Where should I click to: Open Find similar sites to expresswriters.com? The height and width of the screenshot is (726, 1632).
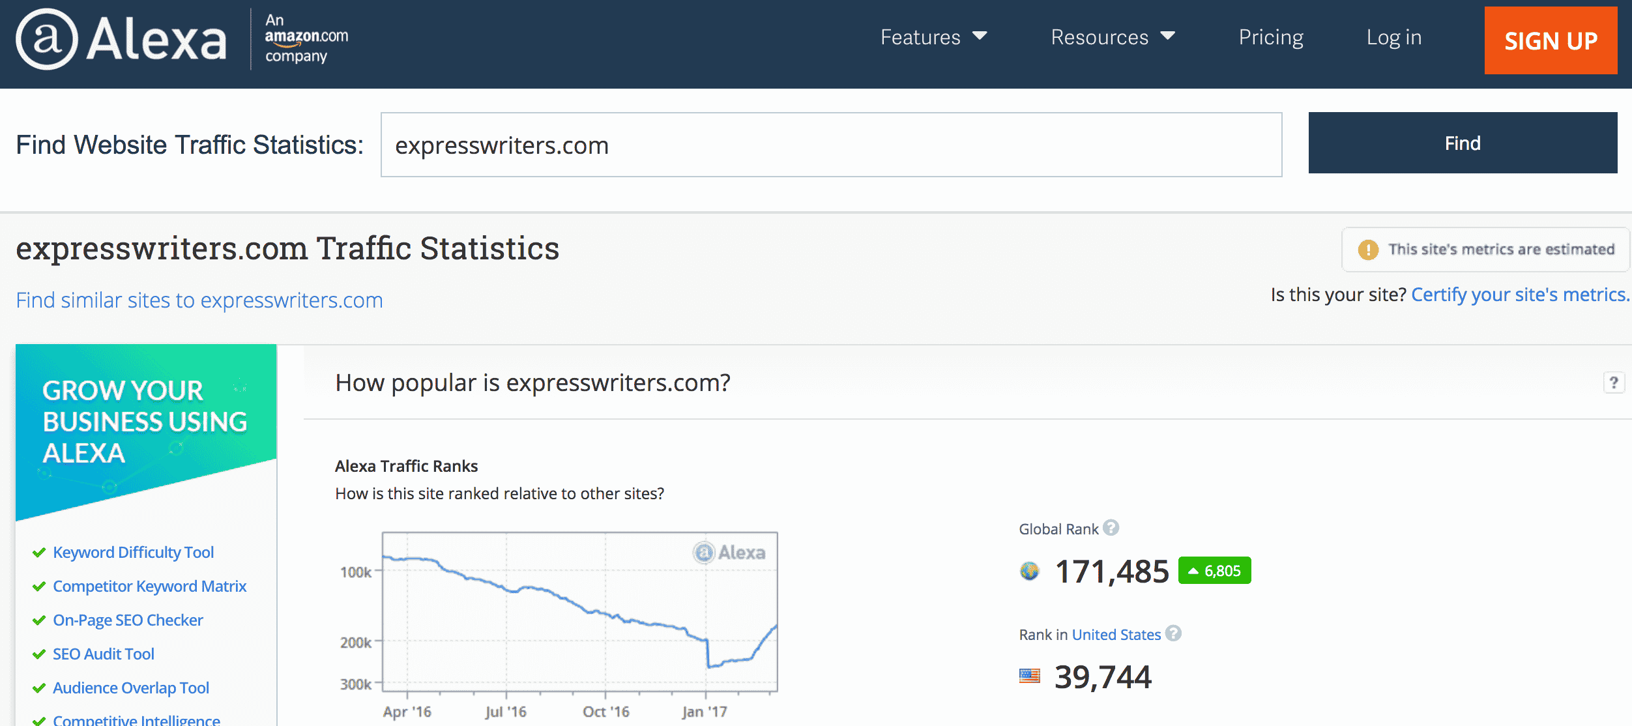[199, 300]
